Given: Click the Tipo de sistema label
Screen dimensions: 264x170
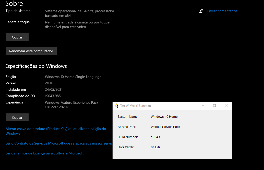Looking at the screenshot, I should (x=18, y=11).
